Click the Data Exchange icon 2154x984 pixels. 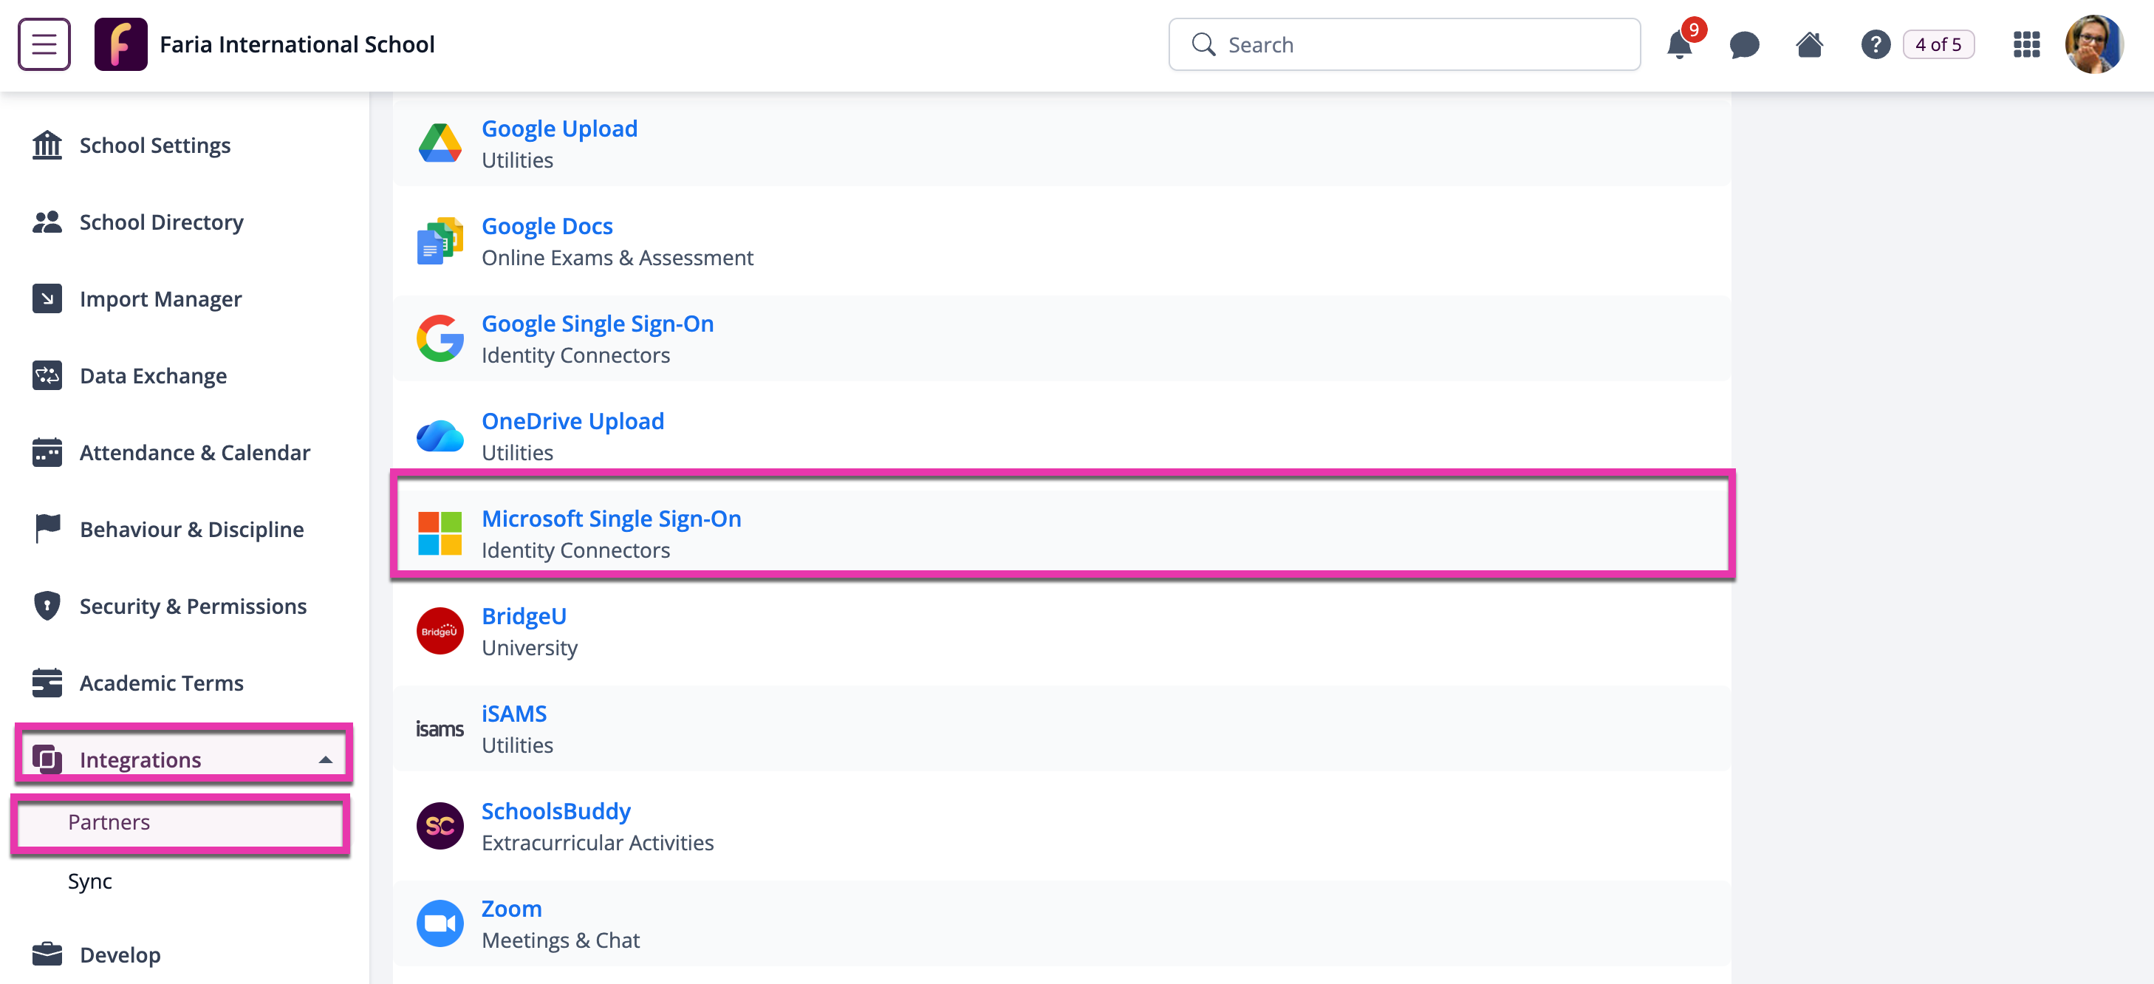(x=47, y=375)
